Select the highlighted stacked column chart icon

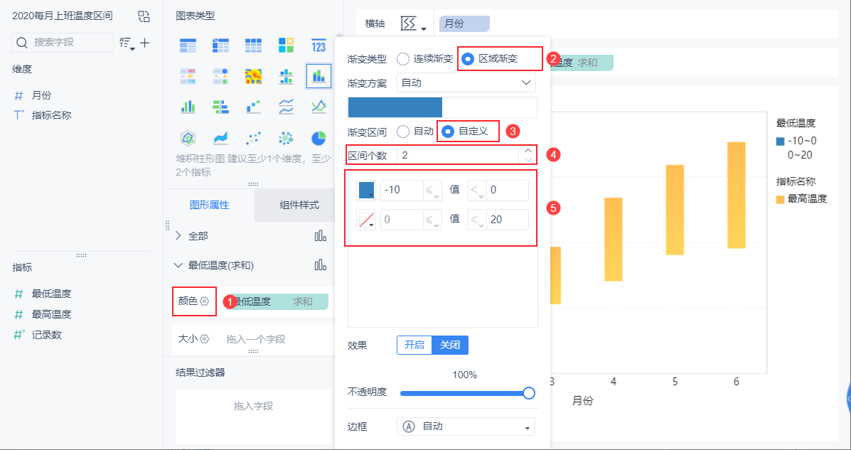click(x=319, y=75)
